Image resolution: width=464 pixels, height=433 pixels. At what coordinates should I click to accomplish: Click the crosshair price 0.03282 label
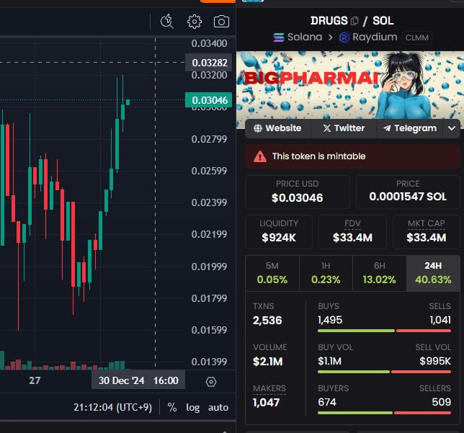click(x=209, y=63)
